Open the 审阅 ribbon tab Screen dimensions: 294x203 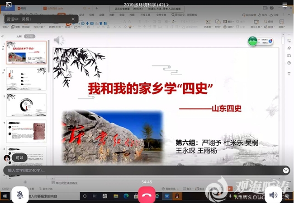coord(122,15)
